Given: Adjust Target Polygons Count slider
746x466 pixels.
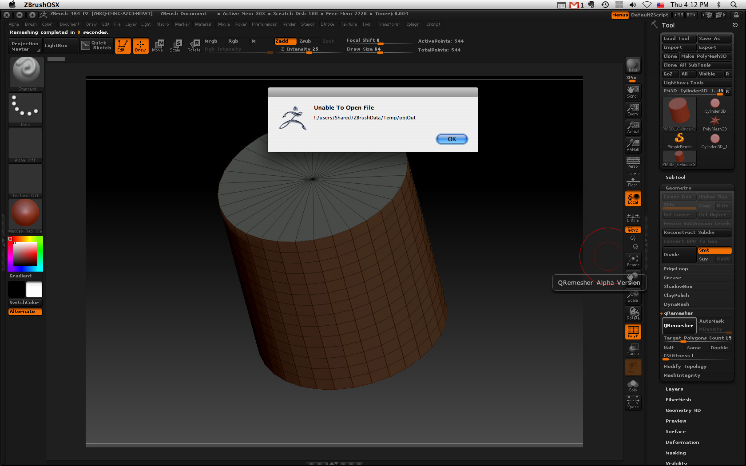Looking at the screenshot, I should (x=697, y=338).
